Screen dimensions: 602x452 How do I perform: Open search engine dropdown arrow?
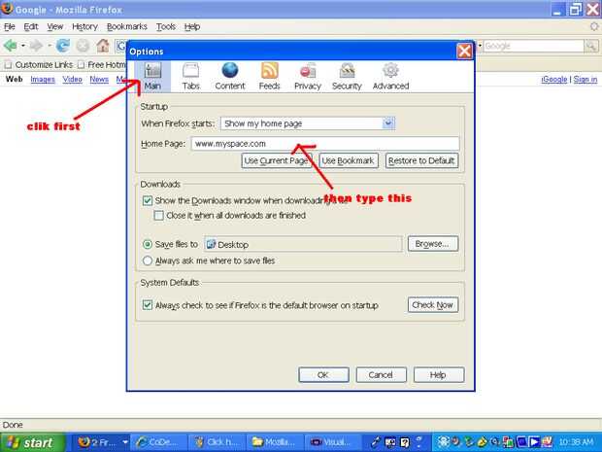[480, 46]
